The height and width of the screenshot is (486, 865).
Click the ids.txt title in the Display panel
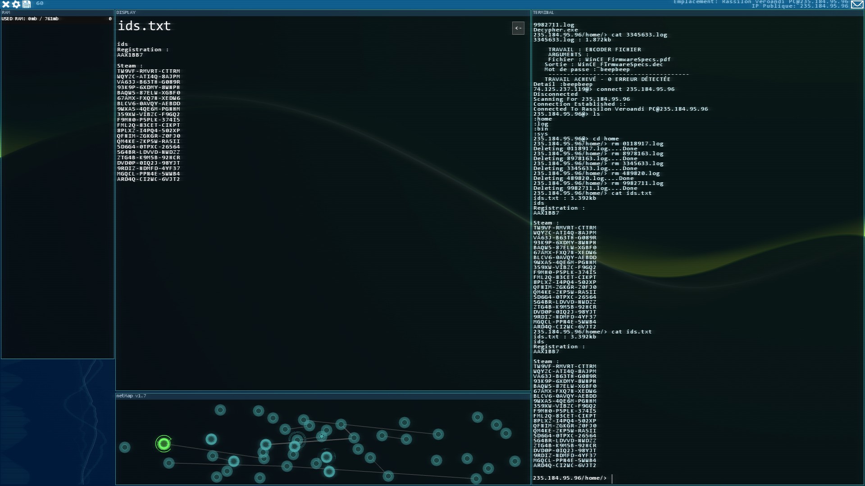[144, 26]
